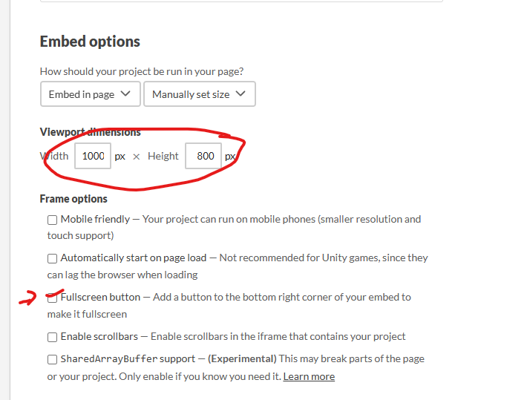This screenshot has height=400, width=507.
Task: Open the "Learn more" link
Action: 309,376
